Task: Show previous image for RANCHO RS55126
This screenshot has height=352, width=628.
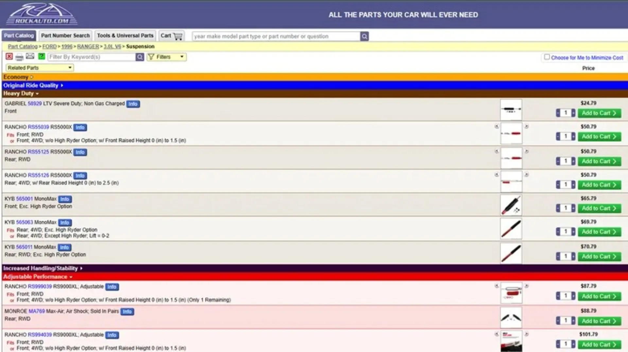Action: 497,175
